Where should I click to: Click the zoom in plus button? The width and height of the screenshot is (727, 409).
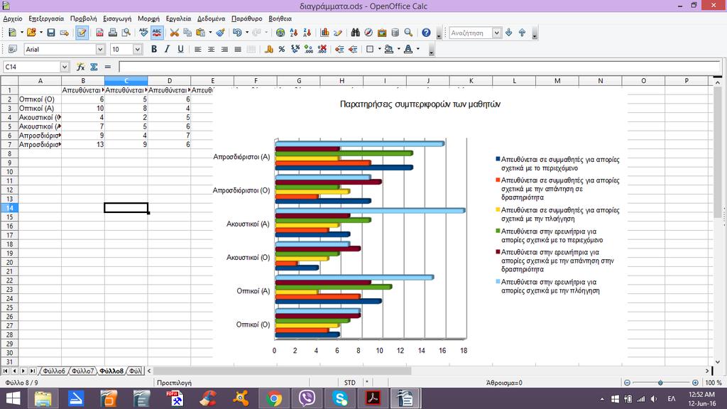click(x=695, y=383)
